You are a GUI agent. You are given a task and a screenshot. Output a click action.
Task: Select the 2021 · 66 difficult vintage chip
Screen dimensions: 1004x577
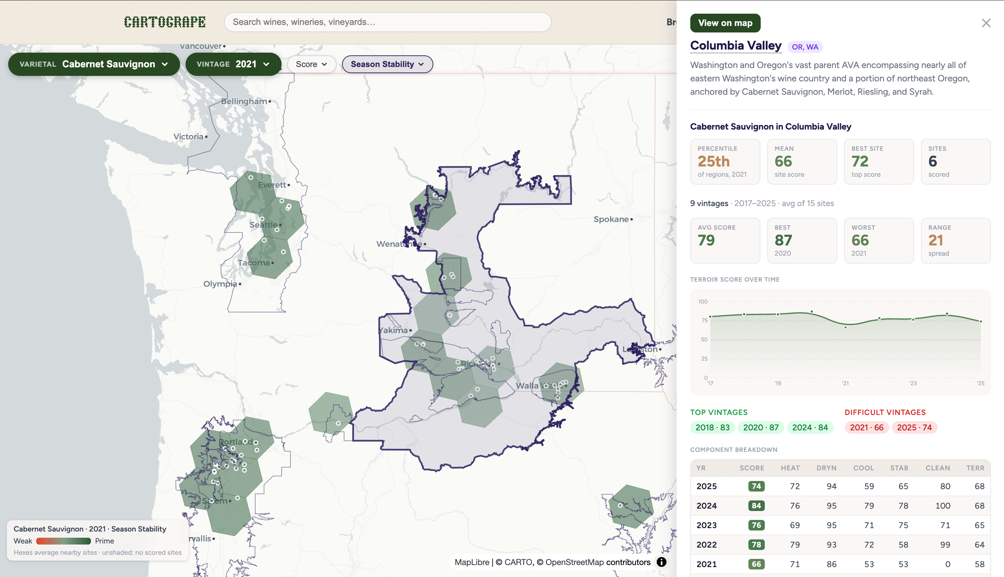[x=866, y=427]
